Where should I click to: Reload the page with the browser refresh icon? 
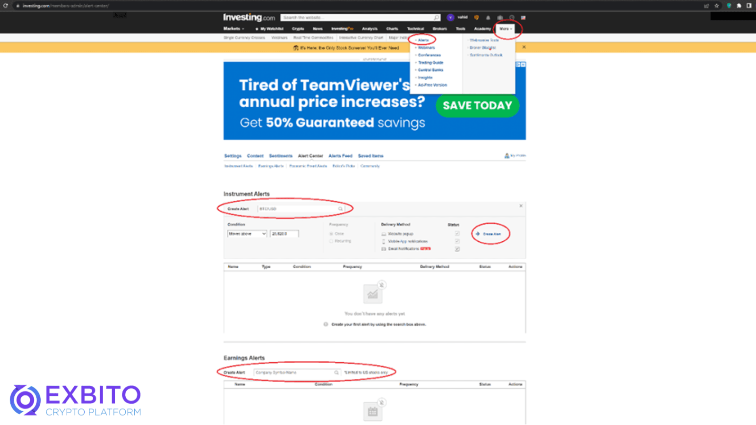[5, 6]
